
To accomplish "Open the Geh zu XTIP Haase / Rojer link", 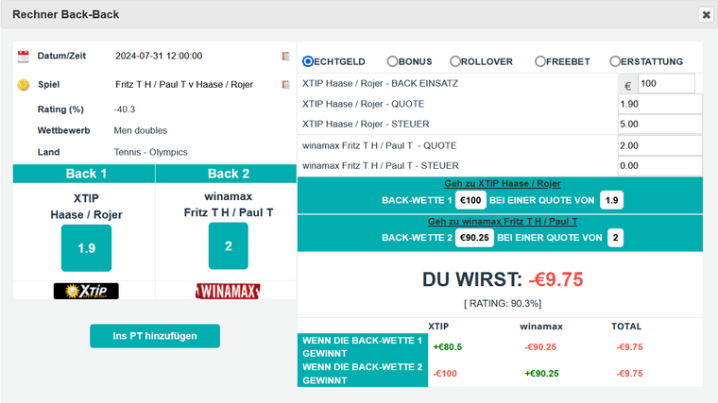I will pyautogui.click(x=503, y=183).
